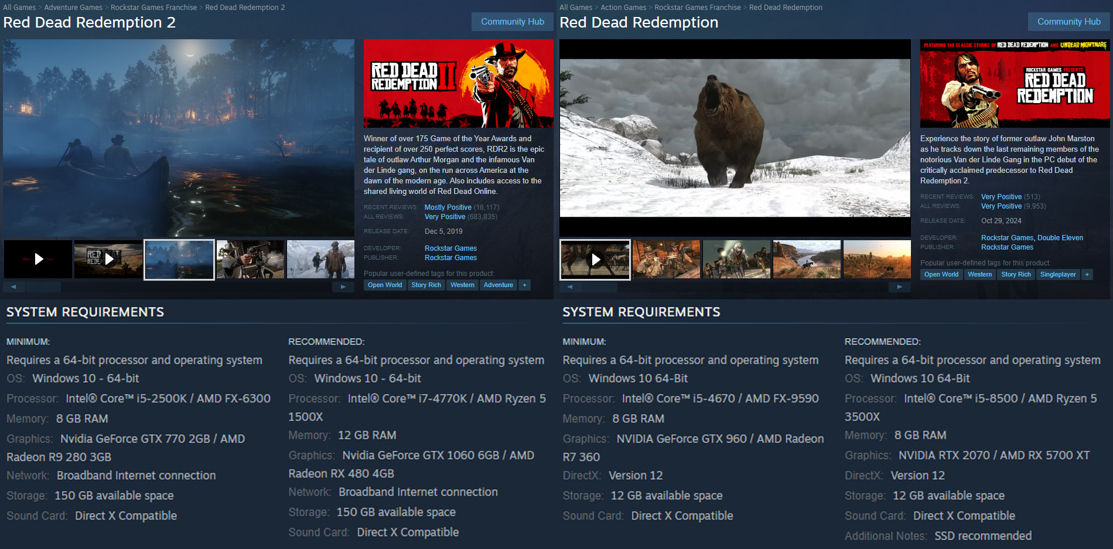Image resolution: width=1113 pixels, height=549 pixels.
Task: Play the Red Dead Redemption trailer thumbnail
Action: pyautogui.click(x=595, y=259)
